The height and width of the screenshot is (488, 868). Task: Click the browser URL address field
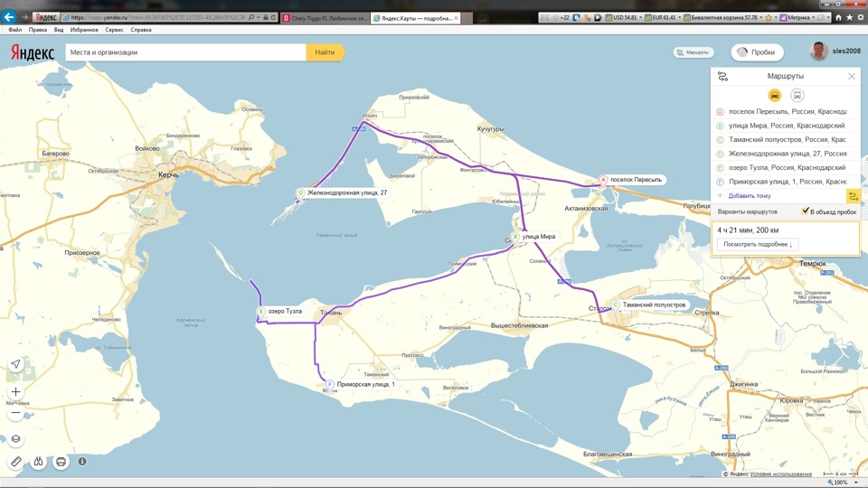point(156,18)
